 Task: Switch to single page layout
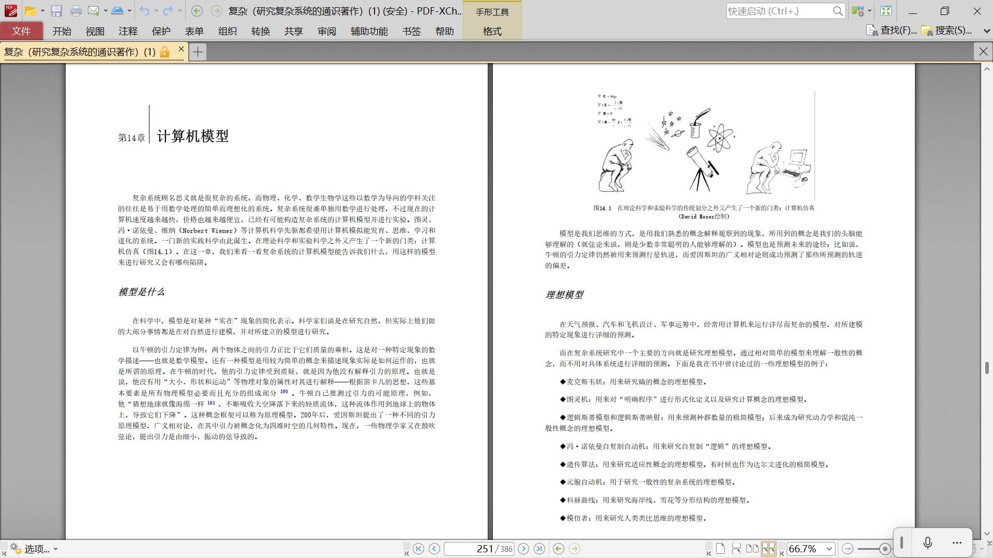pyautogui.click(x=720, y=549)
